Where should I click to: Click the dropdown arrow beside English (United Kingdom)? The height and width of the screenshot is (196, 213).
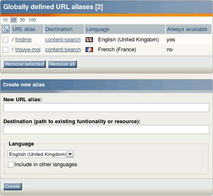(x=70, y=154)
